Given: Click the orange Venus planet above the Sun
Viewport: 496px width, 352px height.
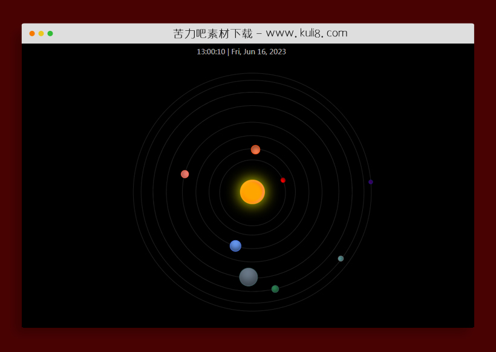Looking at the screenshot, I should [x=255, y=149].
